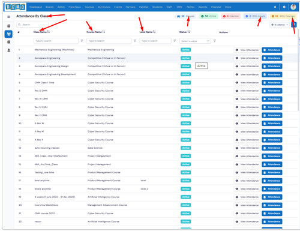300x231 pixels.
Task: Click blue filter button beside columns selector
Action: coord(294,25)
